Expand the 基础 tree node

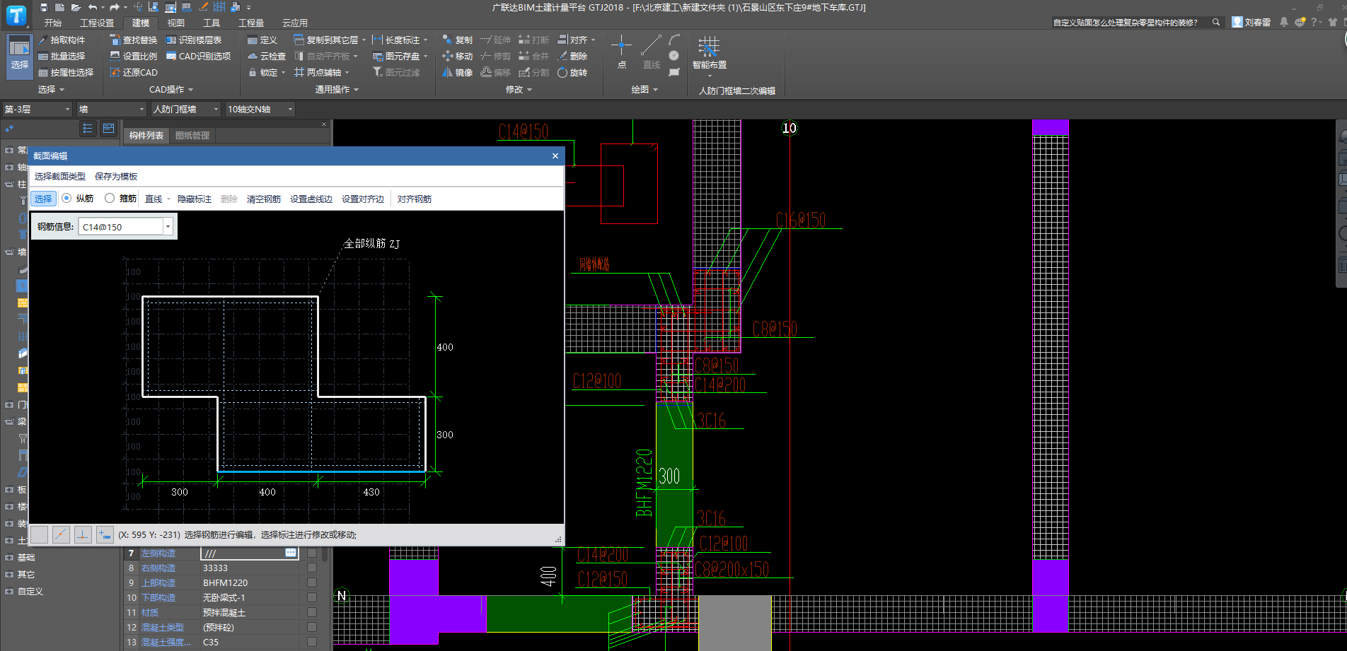pos(9,558)
